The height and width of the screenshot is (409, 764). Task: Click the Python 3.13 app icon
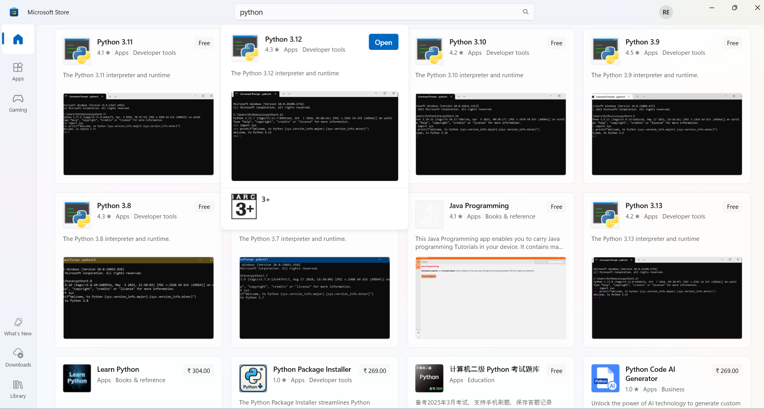pos(605,215)
